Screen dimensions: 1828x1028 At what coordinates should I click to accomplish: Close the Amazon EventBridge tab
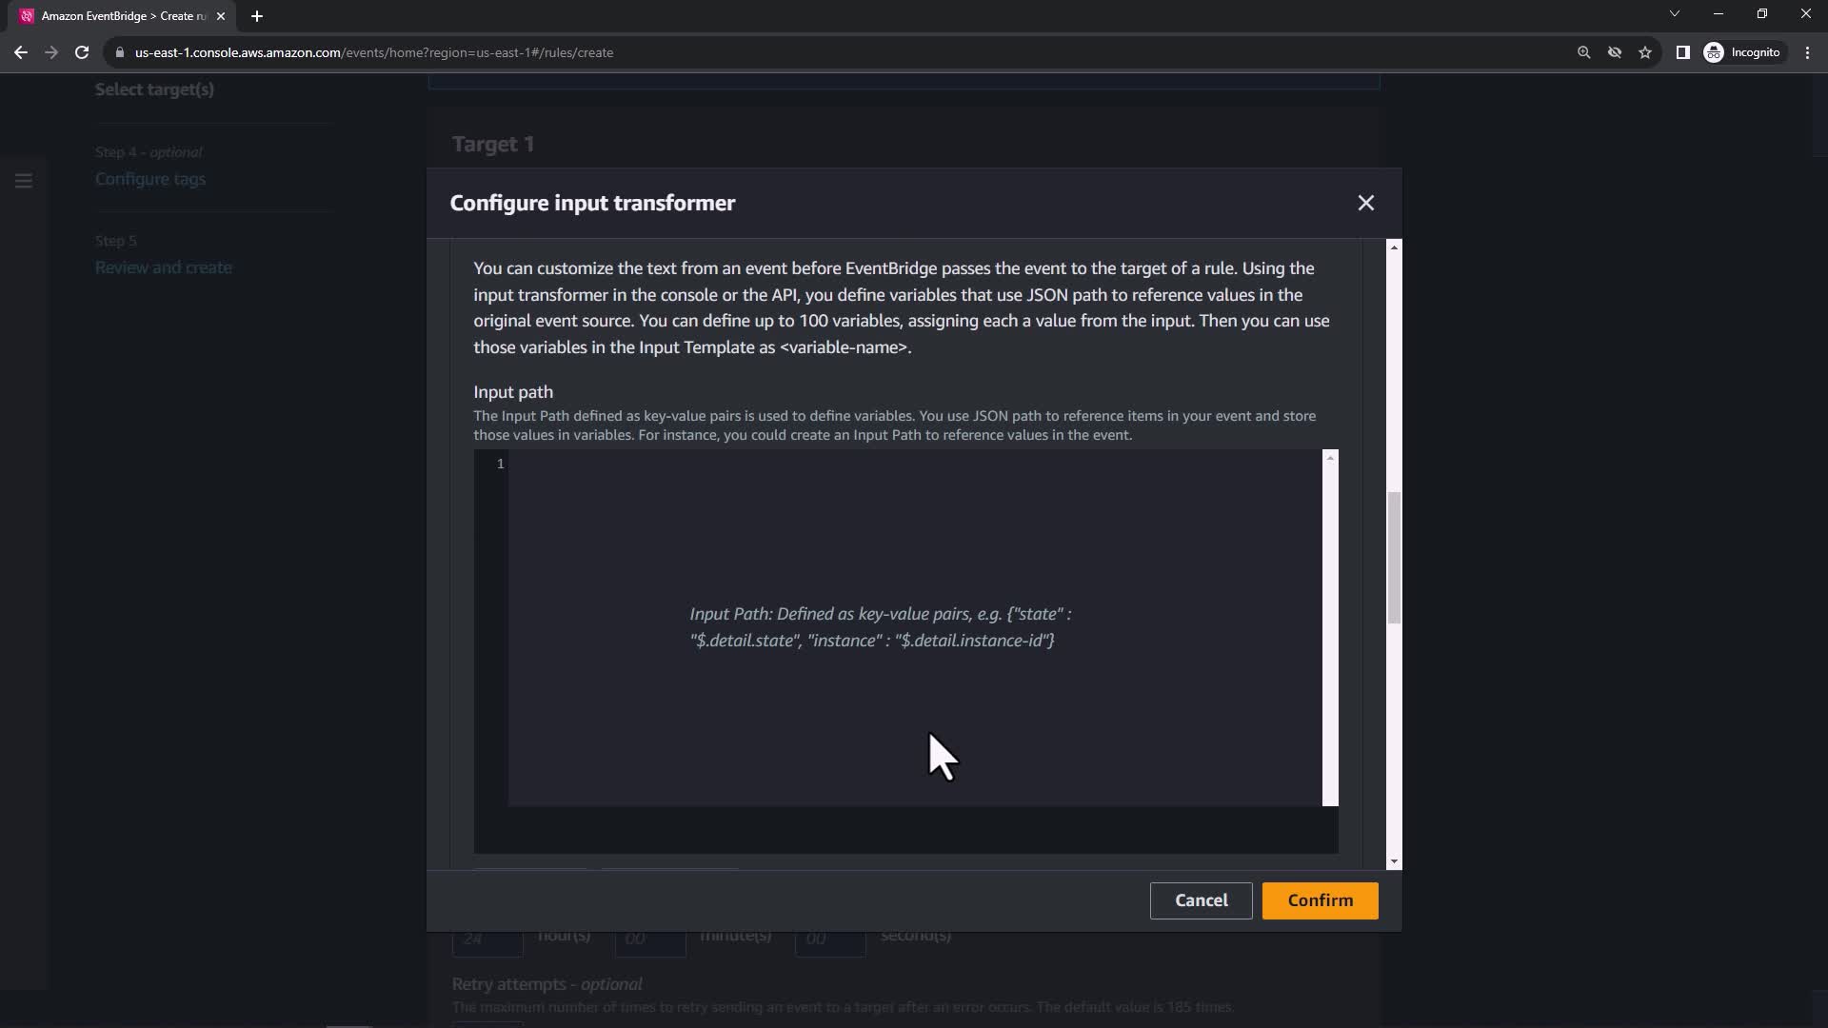221,16
